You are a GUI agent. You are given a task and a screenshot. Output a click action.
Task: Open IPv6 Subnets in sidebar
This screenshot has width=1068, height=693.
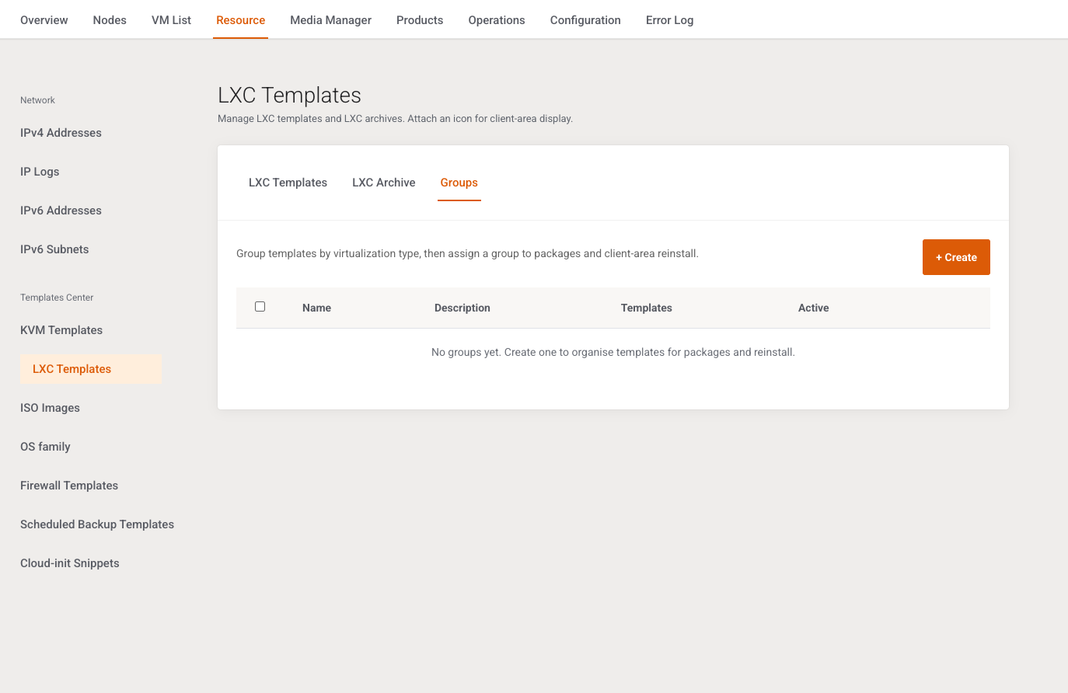[x=54, y=249]
